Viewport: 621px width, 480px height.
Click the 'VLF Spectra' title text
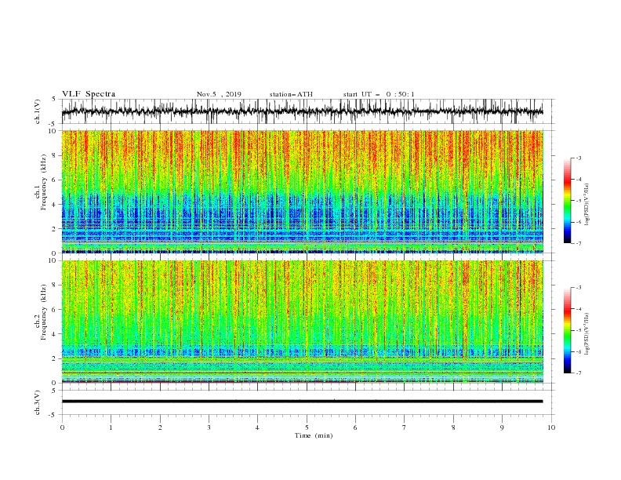point(89,94)
